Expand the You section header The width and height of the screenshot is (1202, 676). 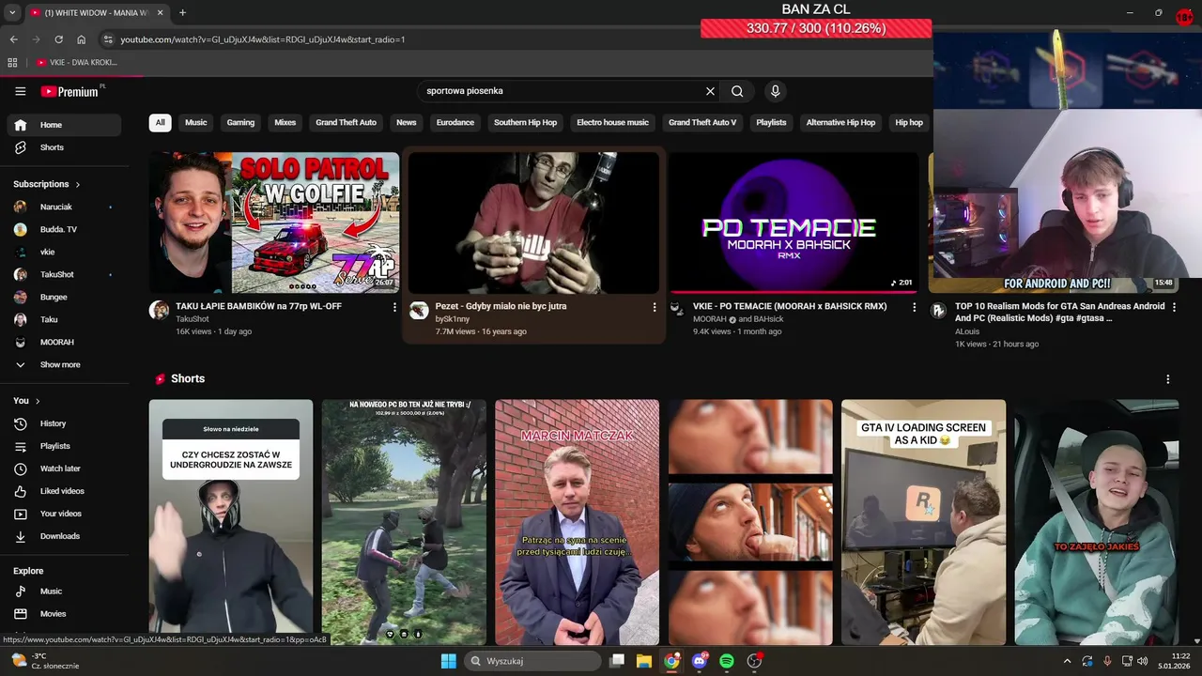(x=26, y=401)
